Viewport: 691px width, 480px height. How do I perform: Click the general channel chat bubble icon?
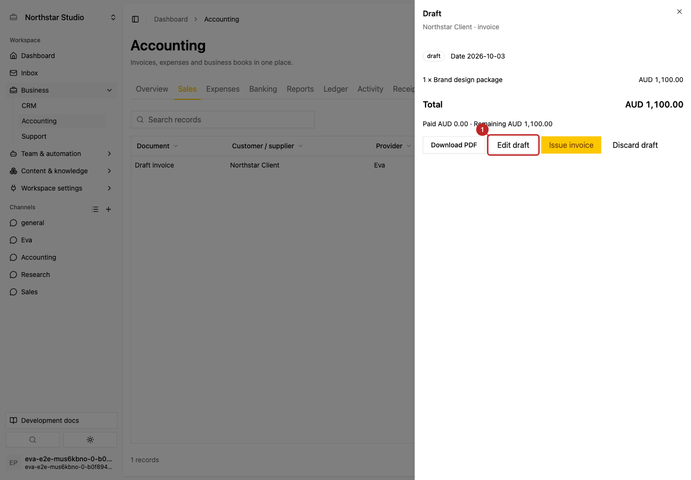pos(13,223)
